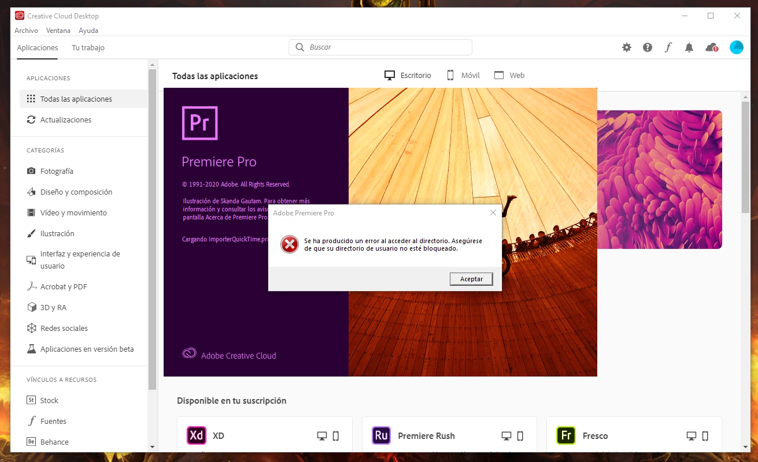This screenshot has width=758, height=462.
Task: Click mobile icon on Premiere Rush card
Action: 520,436
